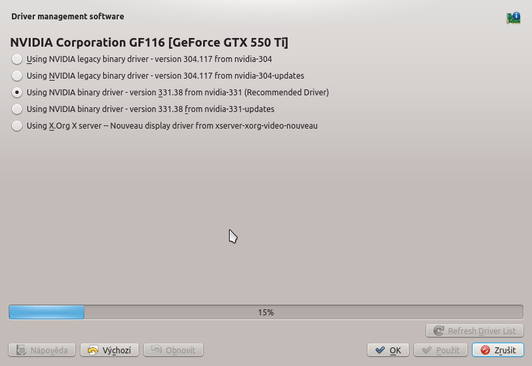532x366 pixels.
Task: Click the Obnovit reset button
Action: pos(173,350)
